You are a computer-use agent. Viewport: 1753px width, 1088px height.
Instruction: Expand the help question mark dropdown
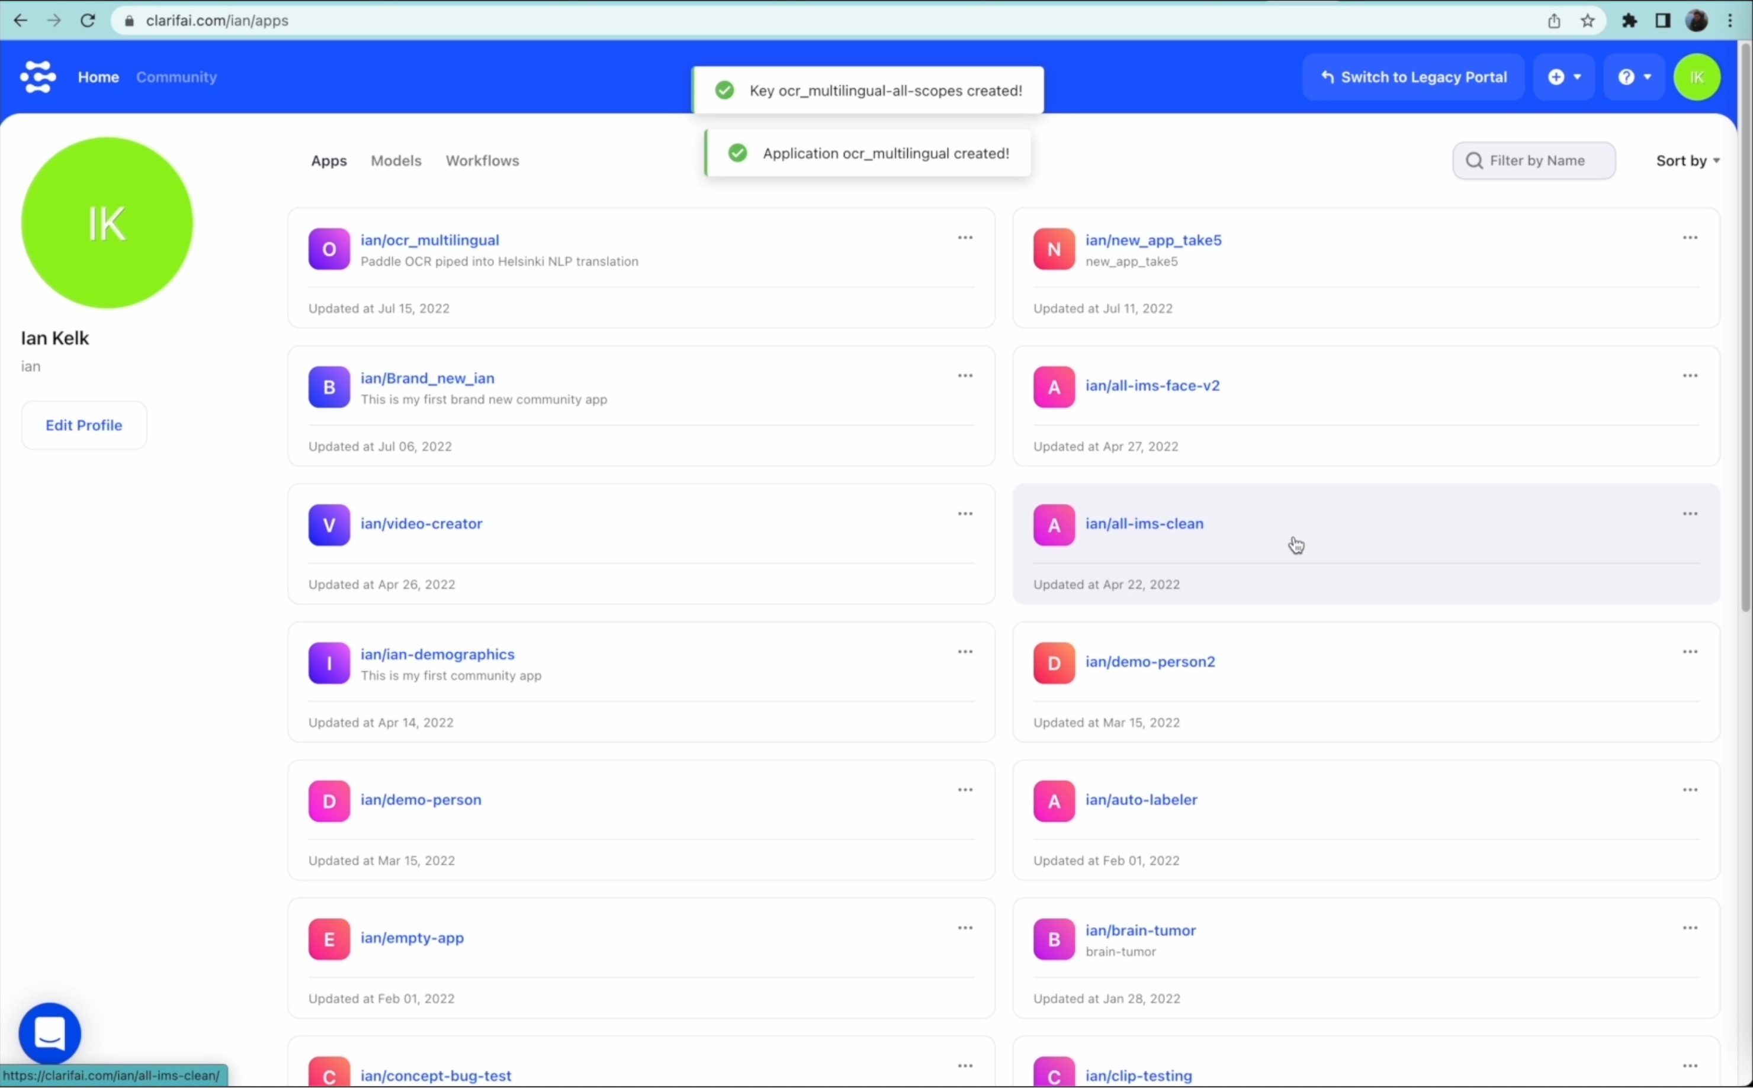click(1634, 77)
